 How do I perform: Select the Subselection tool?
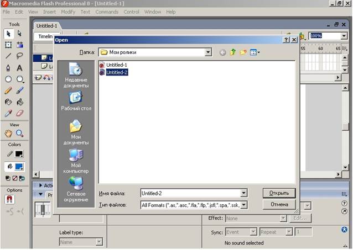pos(20,34)
